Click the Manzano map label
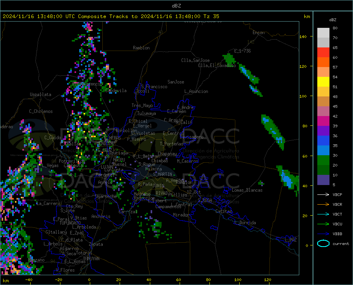This screenshot has width=353, height=285. tap(36, 260)
